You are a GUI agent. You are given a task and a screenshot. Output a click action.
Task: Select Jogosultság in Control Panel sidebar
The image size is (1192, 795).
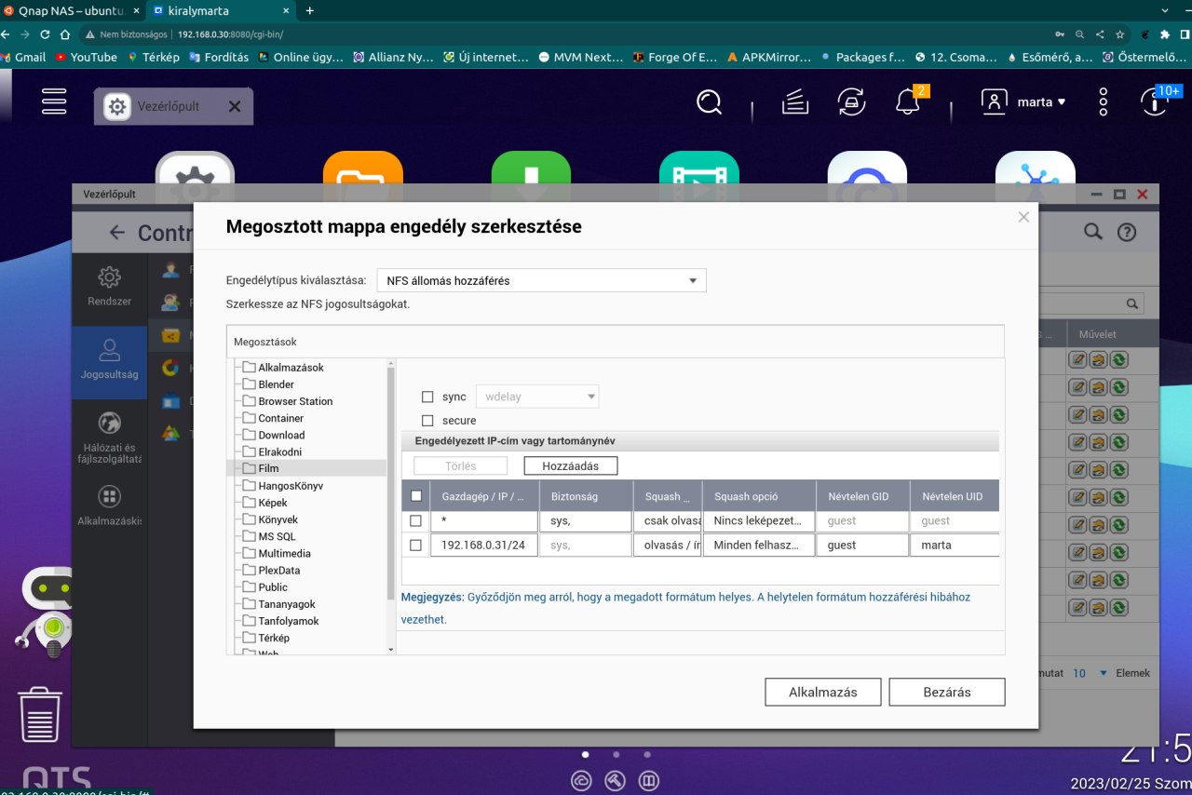coord(109,361)
